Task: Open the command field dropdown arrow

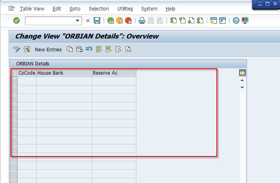Action: click(x=78, y=20)
